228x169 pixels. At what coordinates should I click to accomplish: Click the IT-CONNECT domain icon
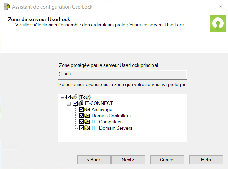click(81, 103)
